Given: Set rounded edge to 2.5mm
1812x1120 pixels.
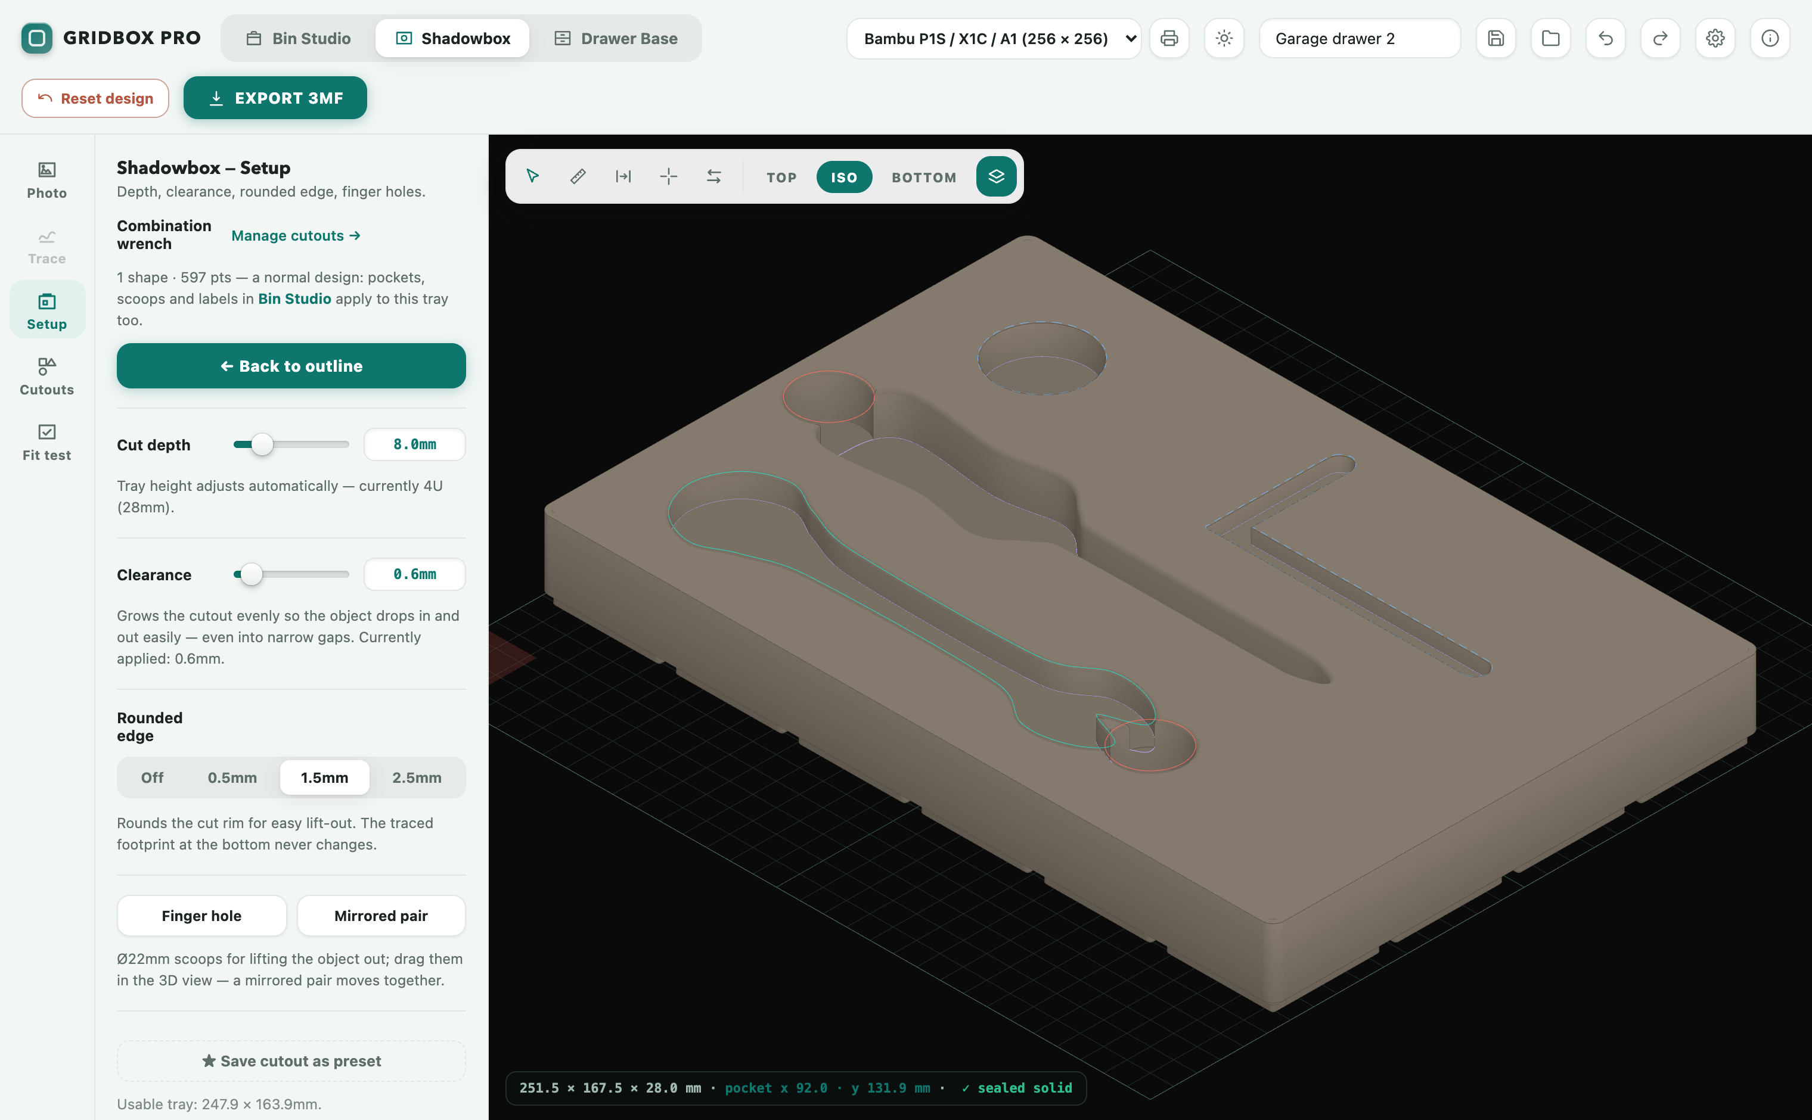Looking at the screenshot, I should (x=417, y=778).
